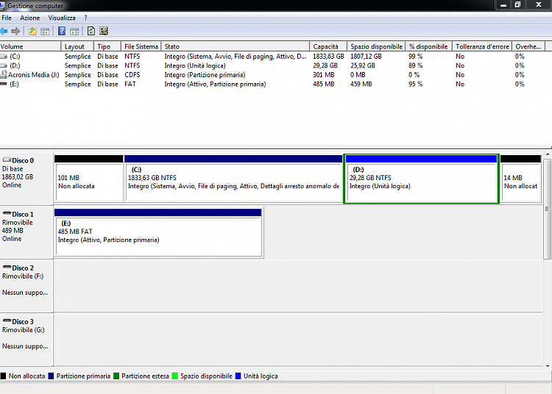Select the Disco 3 Rimovibile (G:) panel
552x394 pixels.
coord(26,340)
